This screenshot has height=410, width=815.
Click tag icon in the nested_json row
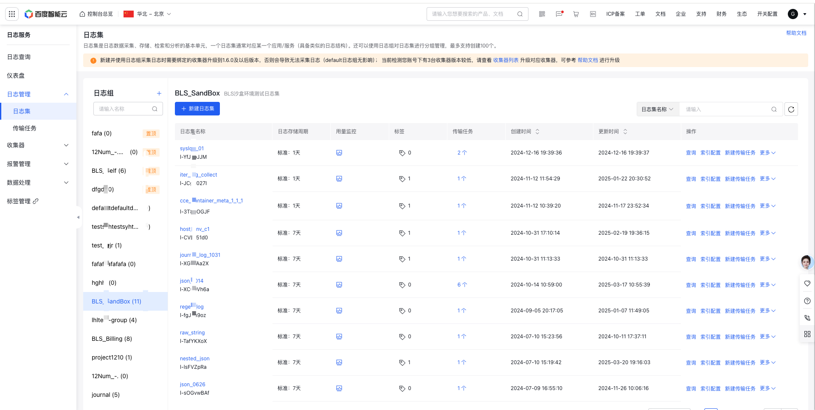point(402,362)
